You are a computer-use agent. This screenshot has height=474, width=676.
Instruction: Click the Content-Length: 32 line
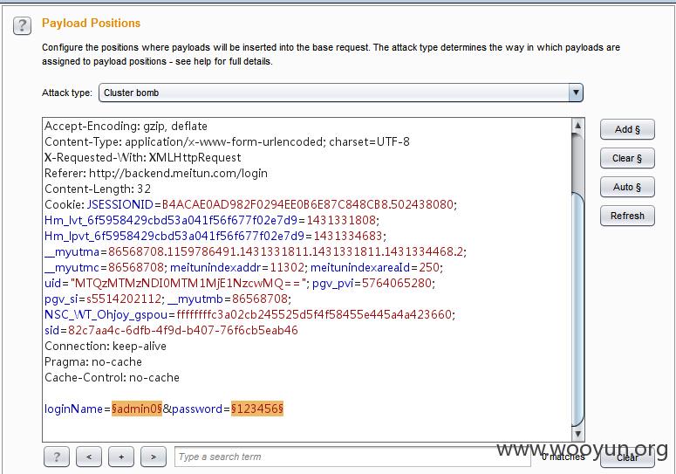(x=98, y=189)
